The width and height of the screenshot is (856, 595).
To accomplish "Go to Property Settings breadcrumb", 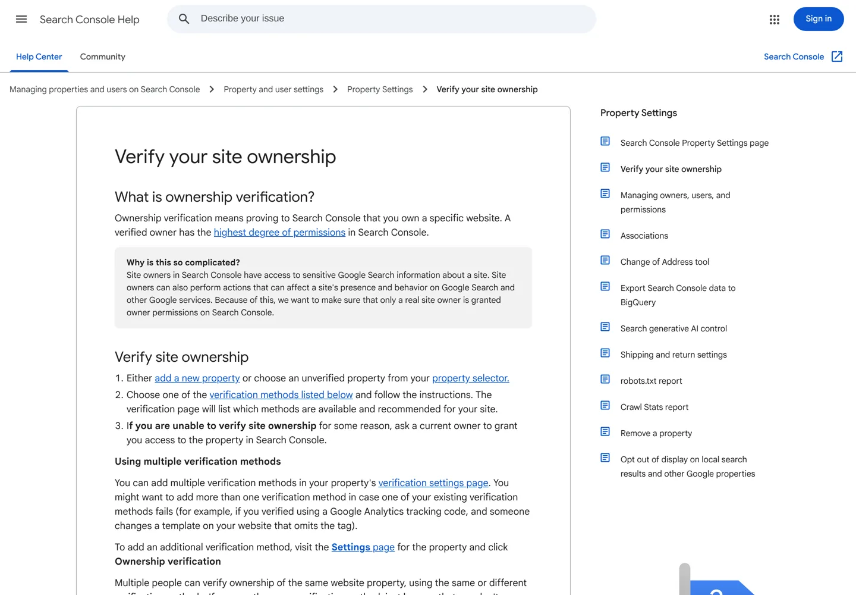I will [x=380, y=89].
